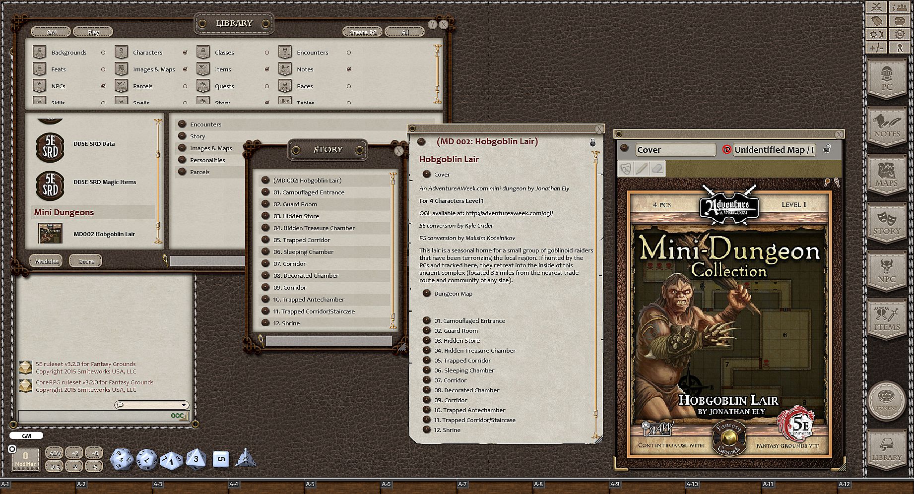Toggle the Unidentified Map ID icon
This screenshot has height=494, width=914.
click(x=726, y=150)
